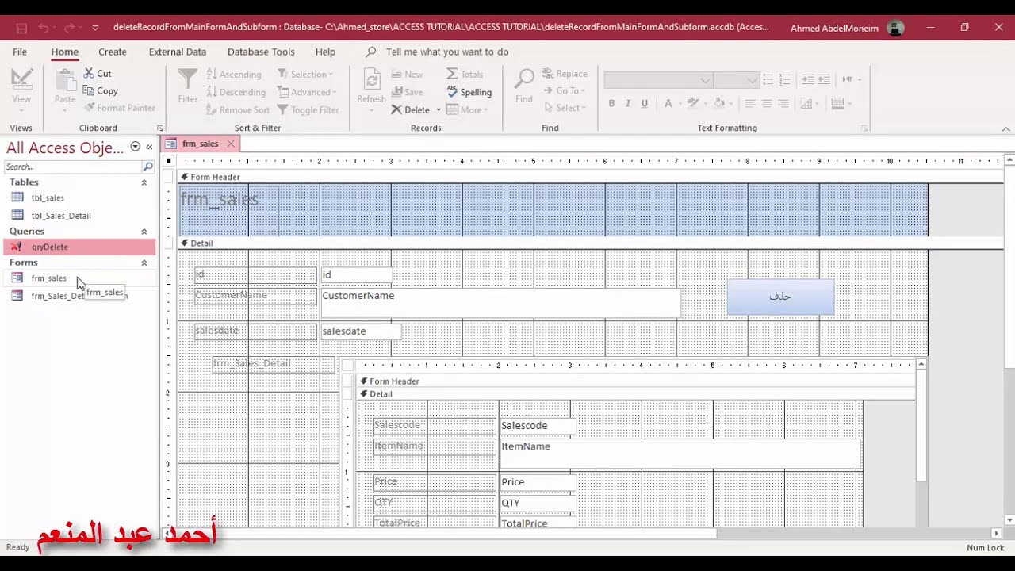This screenshot has width=1015, height=571.
Task: Click the bullet list icon
Action: [768, 79]
